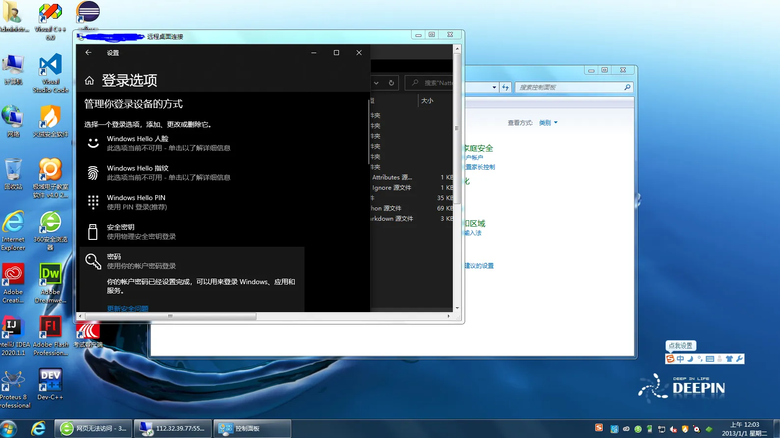The width and height of the screenshot is (780, 438).
Task: Switch to 控制面板 taskbar item
Action: click(x=253, y=429)
